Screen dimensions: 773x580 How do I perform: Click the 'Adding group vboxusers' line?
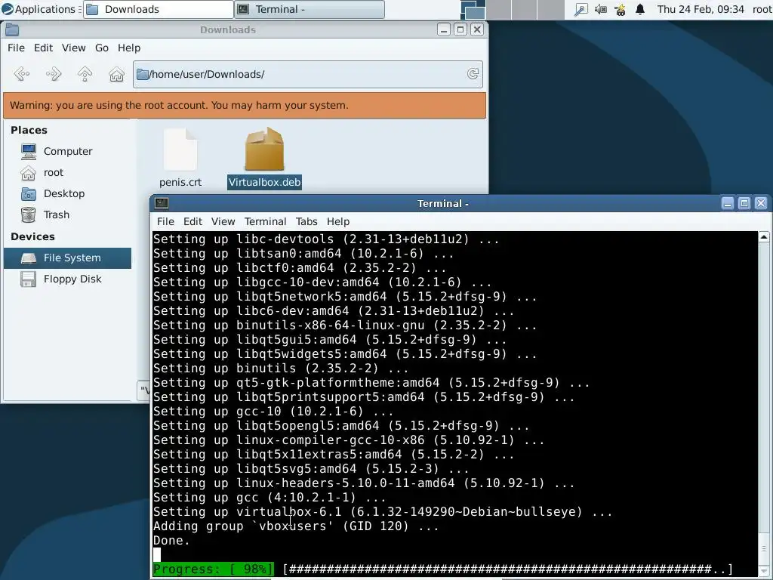pos(296,526)
